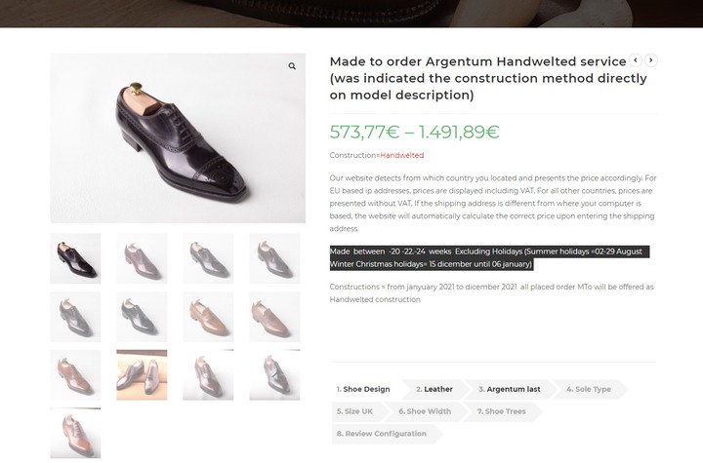Viewport: 703px width, 463px height.
Task: Select the Argentum last step
Action: click(509, 389)
